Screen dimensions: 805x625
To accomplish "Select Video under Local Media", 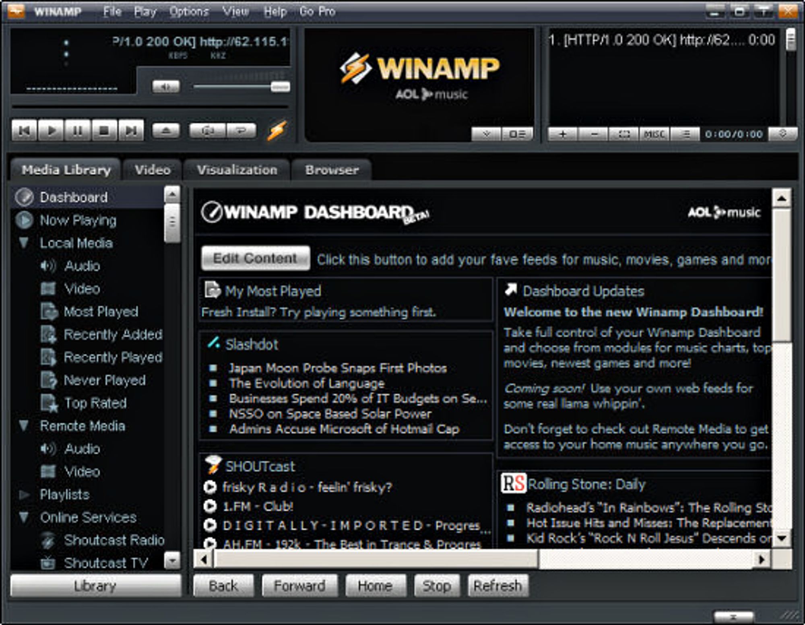I will coord(82,289).
